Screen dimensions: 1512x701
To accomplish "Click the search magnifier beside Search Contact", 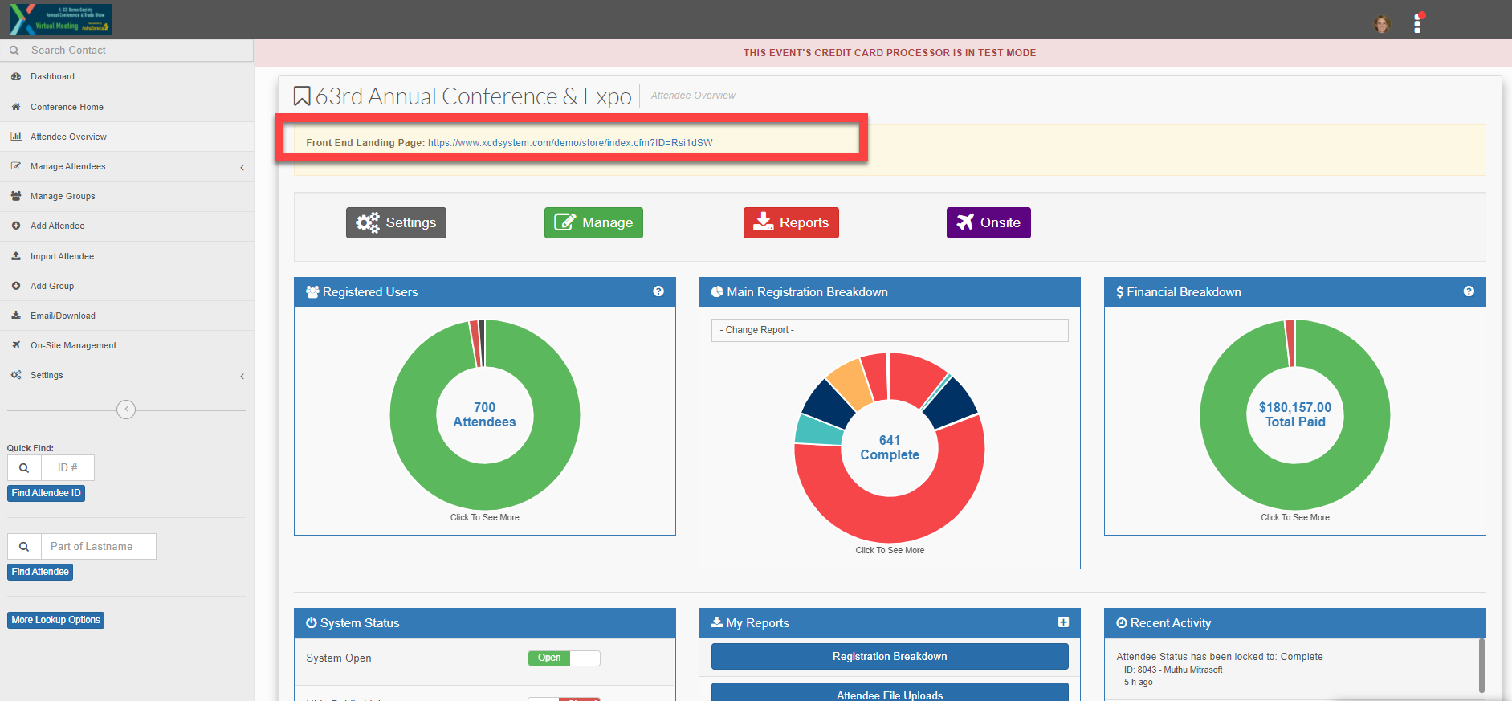I will pyautogui.click(x=14, y=51).
